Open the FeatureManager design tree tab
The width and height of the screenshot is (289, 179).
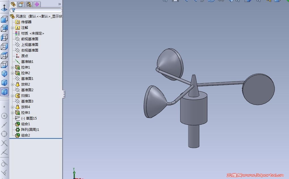[x=13, y=4]
